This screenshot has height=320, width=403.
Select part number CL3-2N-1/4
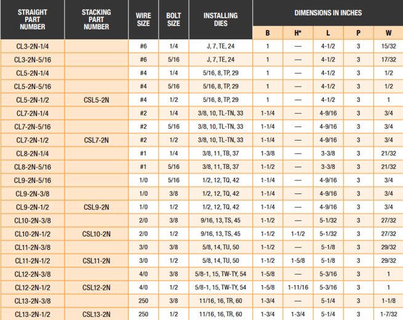(x=32, y=46)
